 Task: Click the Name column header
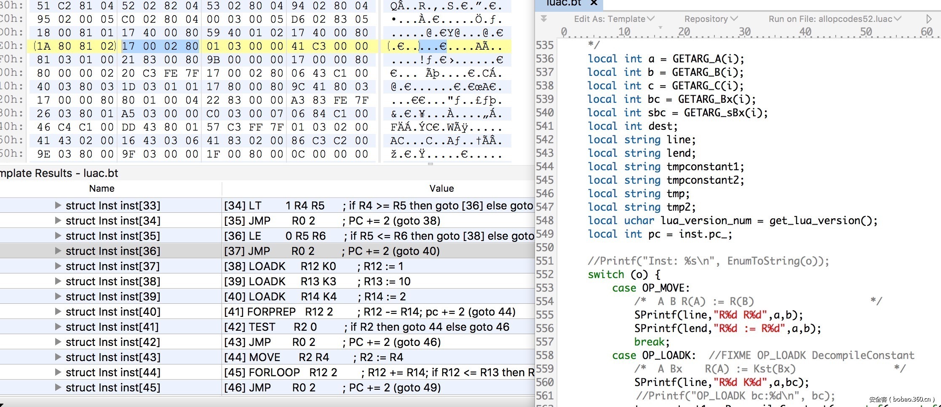tap(102, 189)
